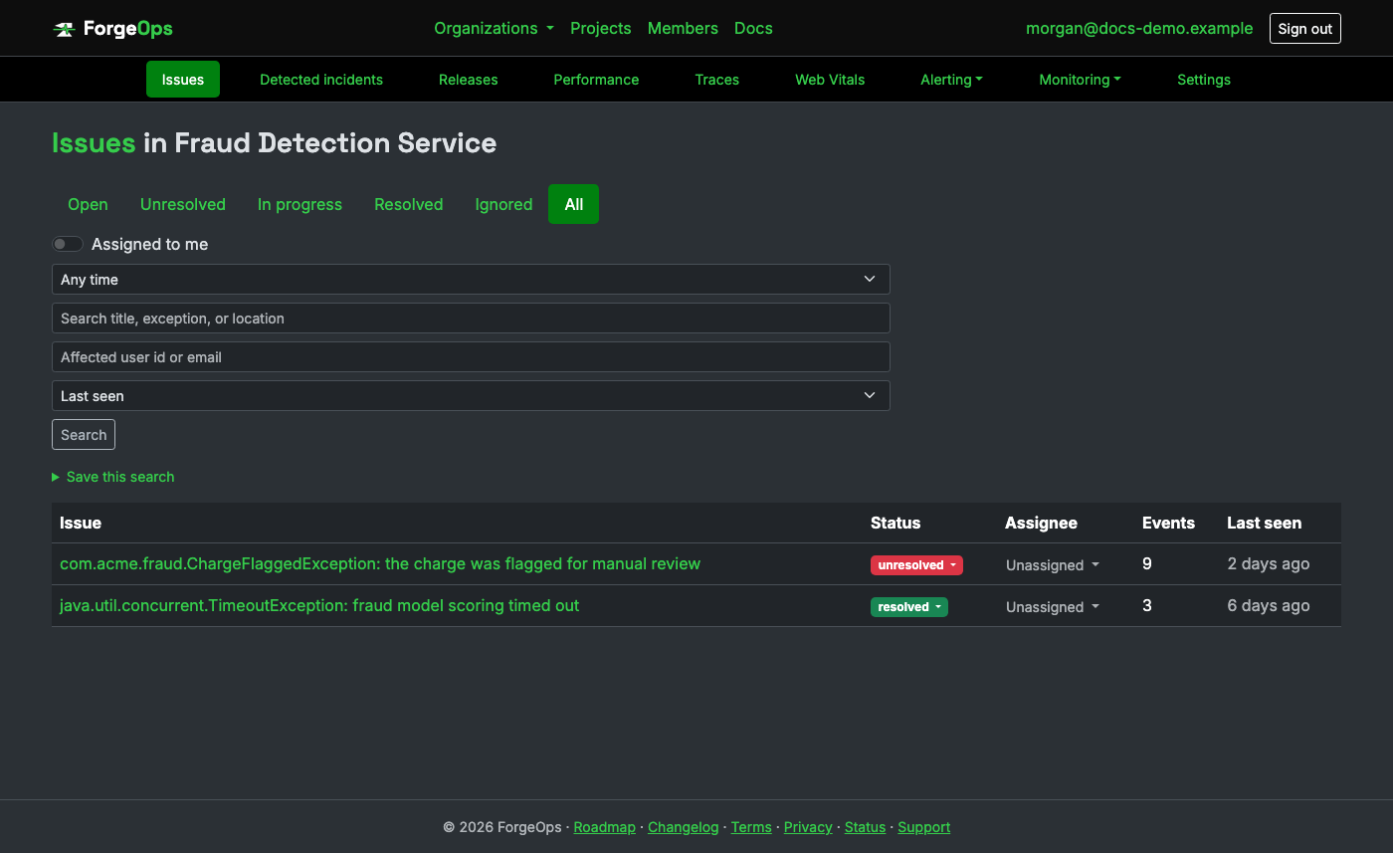Click the Sign out button
The image size is (1393, 853).
[x=1305, y=29]
